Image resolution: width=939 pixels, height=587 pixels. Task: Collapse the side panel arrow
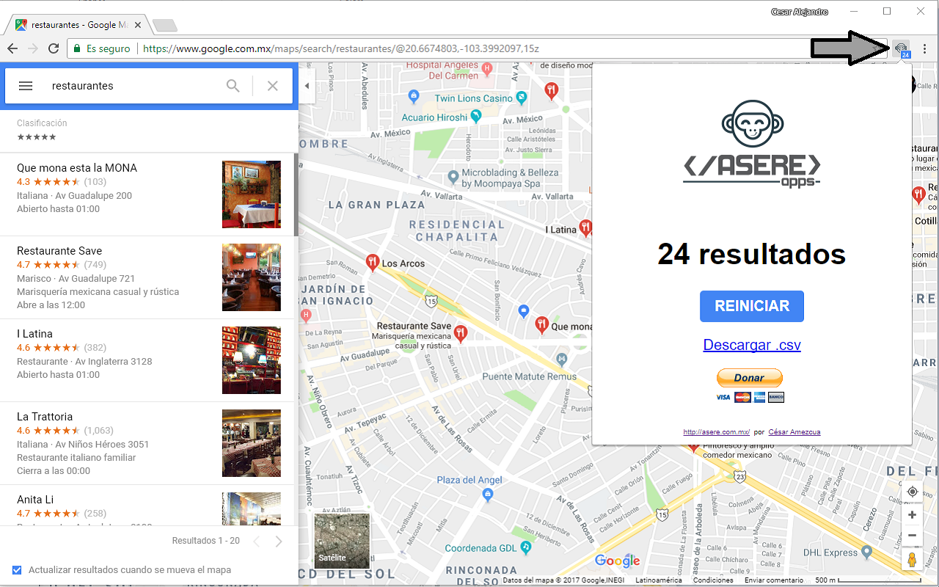(x=307, y=86)
